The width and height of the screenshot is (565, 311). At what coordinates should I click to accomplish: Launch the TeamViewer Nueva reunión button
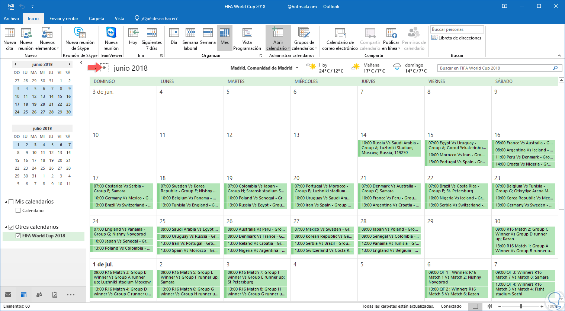coord(111,39)
